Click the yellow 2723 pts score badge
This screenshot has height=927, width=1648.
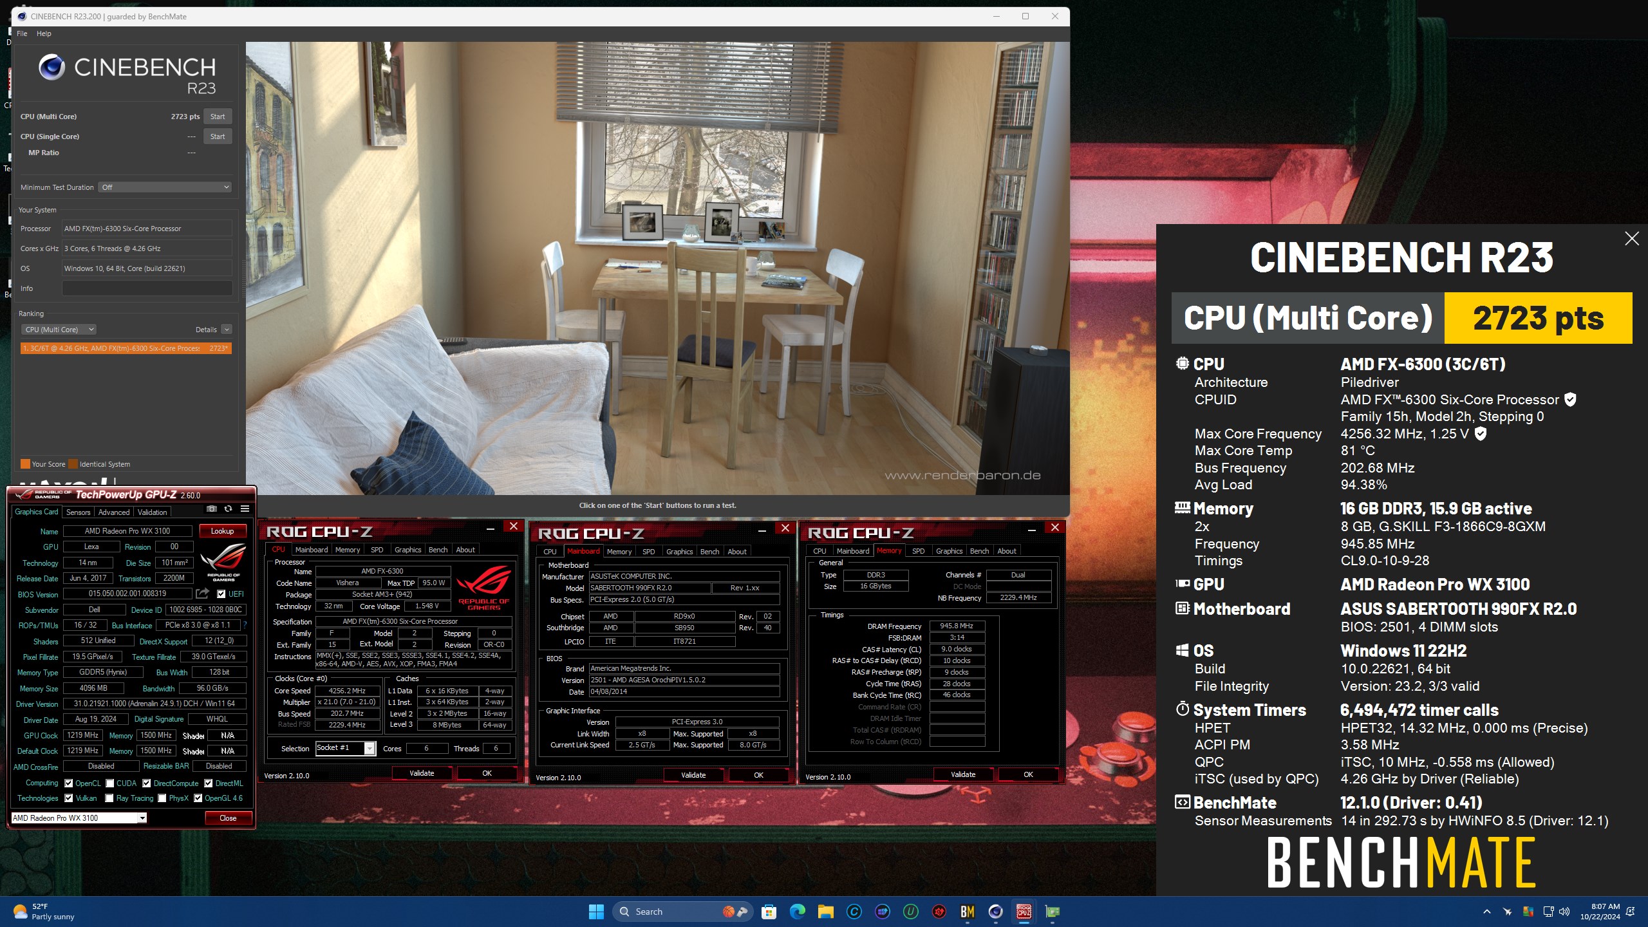click(1539, 318)
